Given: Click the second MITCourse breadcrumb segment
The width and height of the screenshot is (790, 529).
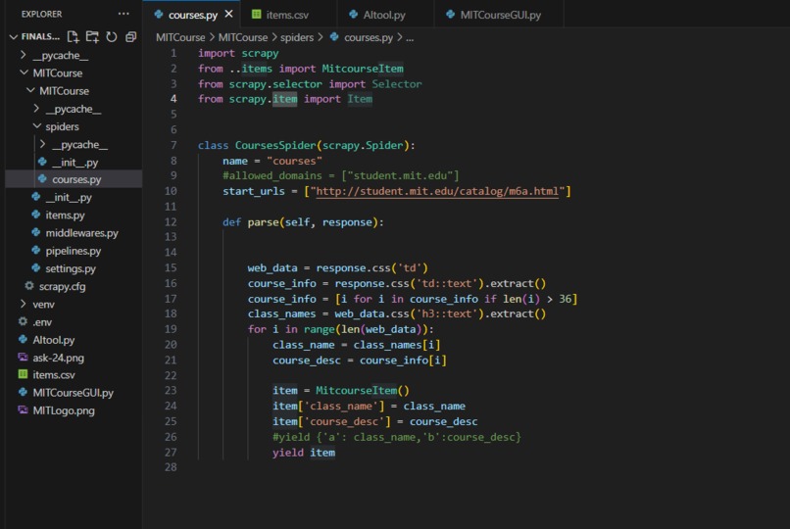Looking at the screenshot, I should (243, 37).
